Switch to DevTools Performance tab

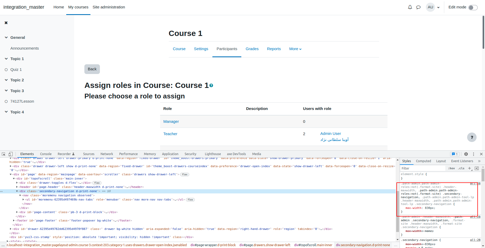[128, 154]
